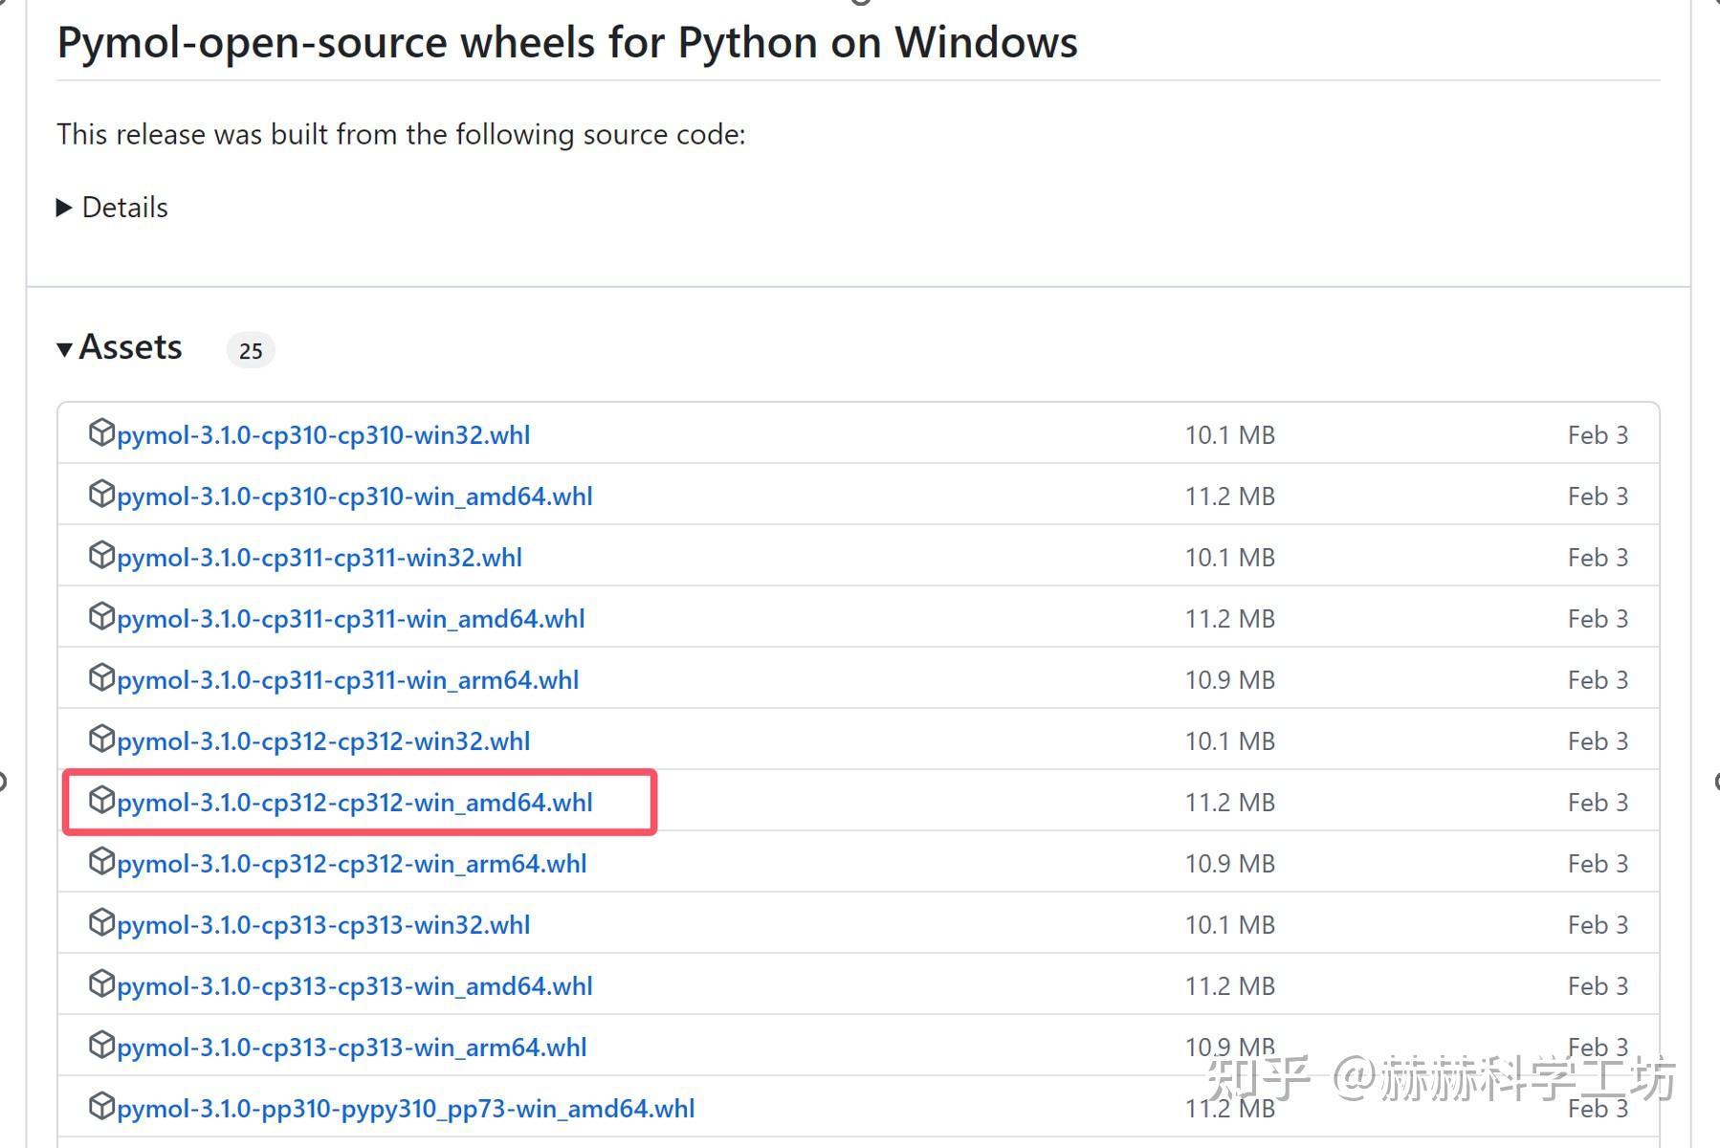This screenshot has width=1720, height=1148.
Task: Download pymol-3.1.0-cp311-cp311-win_amd64.whl
Action: 350,619
